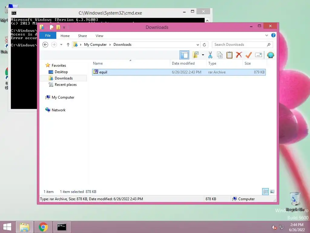Image resolution: width=310 pixels, height=233 pixels.
Task: Click the search magnifier icon
Action: (269, 45)
